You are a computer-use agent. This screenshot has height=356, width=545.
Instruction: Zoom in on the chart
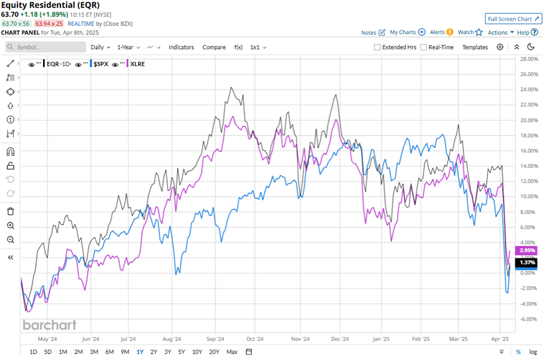(10, 226)
